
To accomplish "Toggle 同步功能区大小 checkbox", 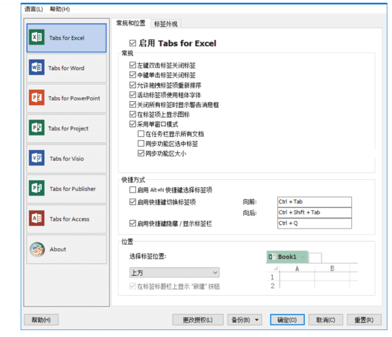I will (141, 153).
